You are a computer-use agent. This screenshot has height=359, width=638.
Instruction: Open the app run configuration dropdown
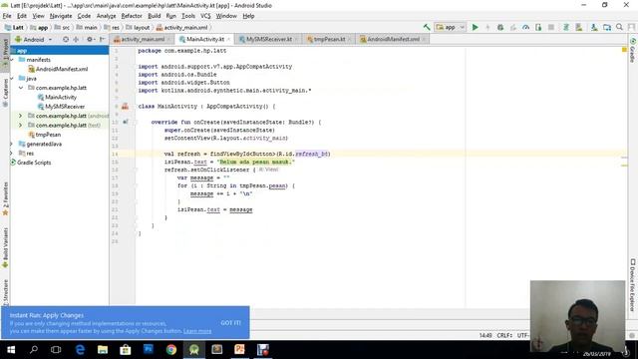coord(450,27)
